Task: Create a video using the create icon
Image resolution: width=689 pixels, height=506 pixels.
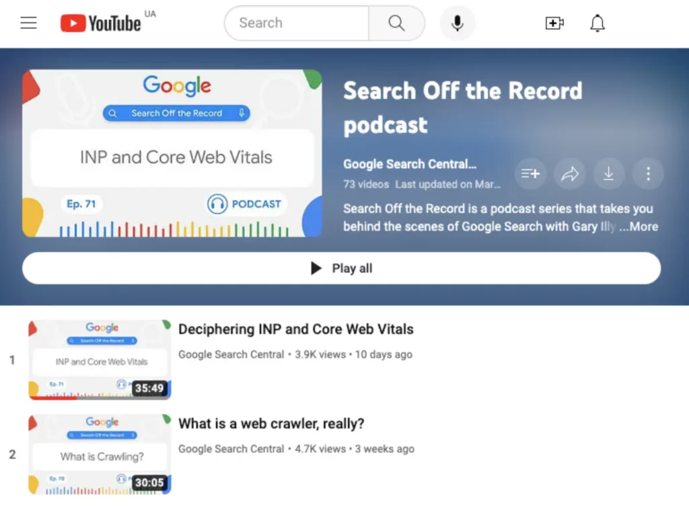Action: 554,22
